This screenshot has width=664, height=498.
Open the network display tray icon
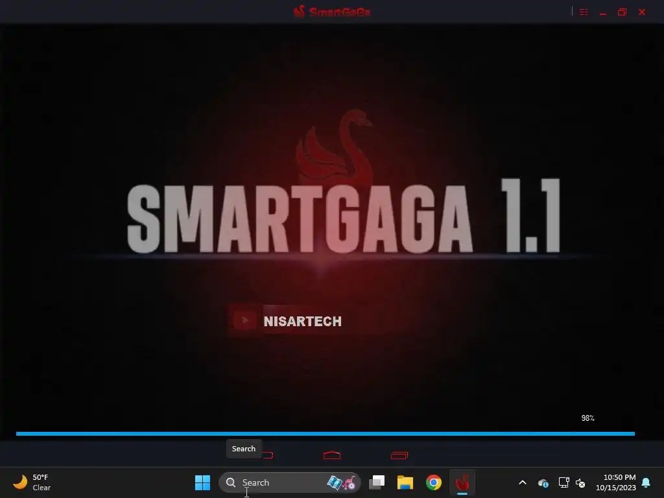pyautogui.click(x=563, y=482)
